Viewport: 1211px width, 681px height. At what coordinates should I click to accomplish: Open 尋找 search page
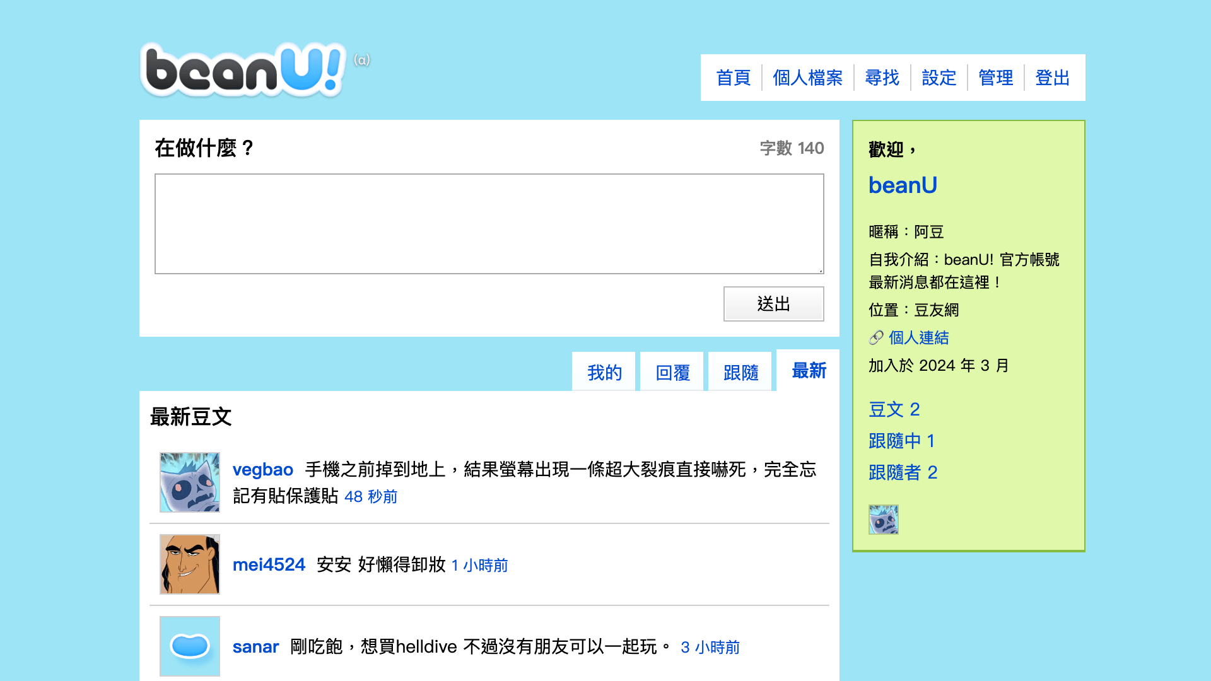882,78
